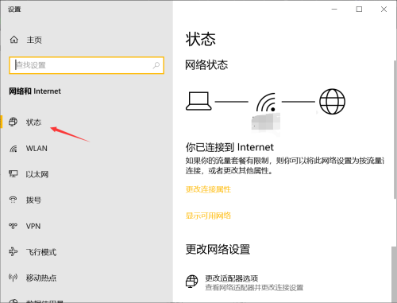The width and height of the screenshot is (397, 303).
Task: Click the 更改网络设置 heading
Action: click(x=218, y=250)
